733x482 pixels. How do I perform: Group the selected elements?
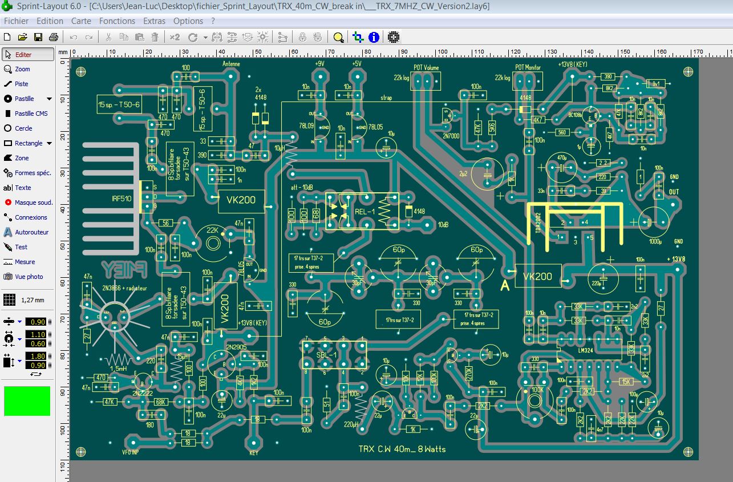(x=302, y=37)
